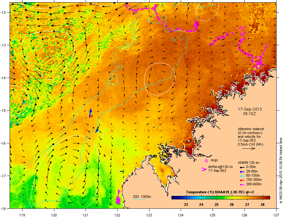
Task: Click the '17-Sep-2013' date label
Action: click(x=250, y=109)
